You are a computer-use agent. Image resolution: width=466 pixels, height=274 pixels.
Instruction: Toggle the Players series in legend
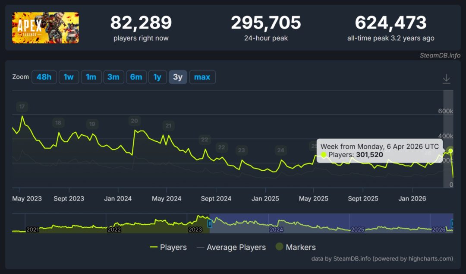tap(168, 247)
